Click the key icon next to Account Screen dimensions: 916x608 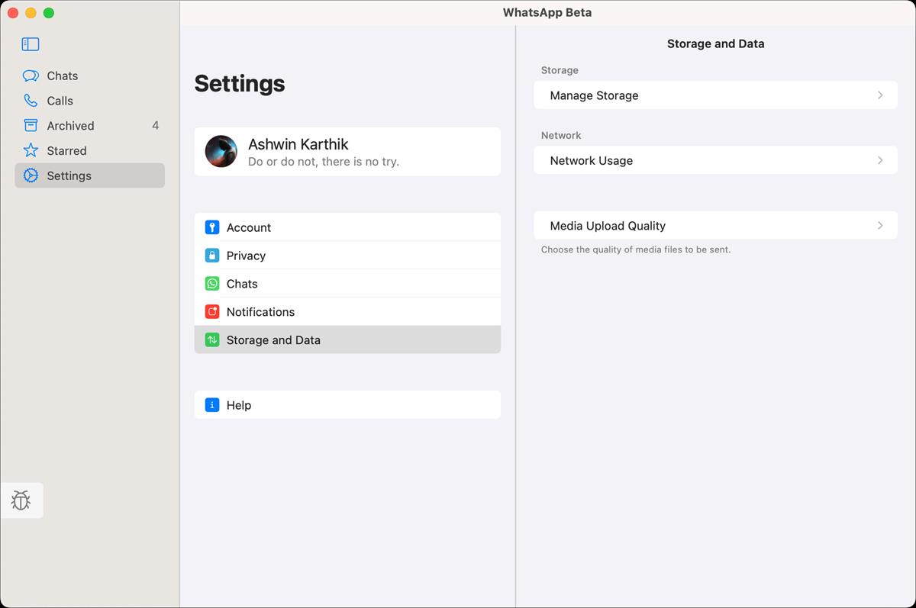211,227
